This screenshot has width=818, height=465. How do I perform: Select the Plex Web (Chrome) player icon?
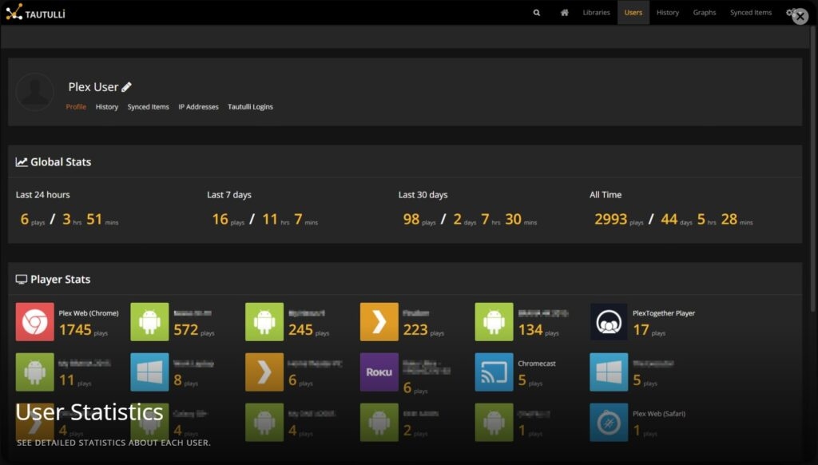(x=34, y=321)
